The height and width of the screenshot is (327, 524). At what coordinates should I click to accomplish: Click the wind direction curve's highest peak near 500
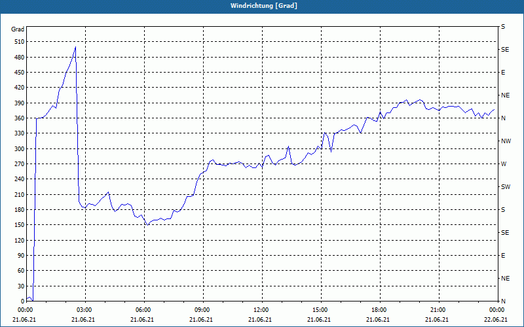pyautogui.click(x=75, y=47)
